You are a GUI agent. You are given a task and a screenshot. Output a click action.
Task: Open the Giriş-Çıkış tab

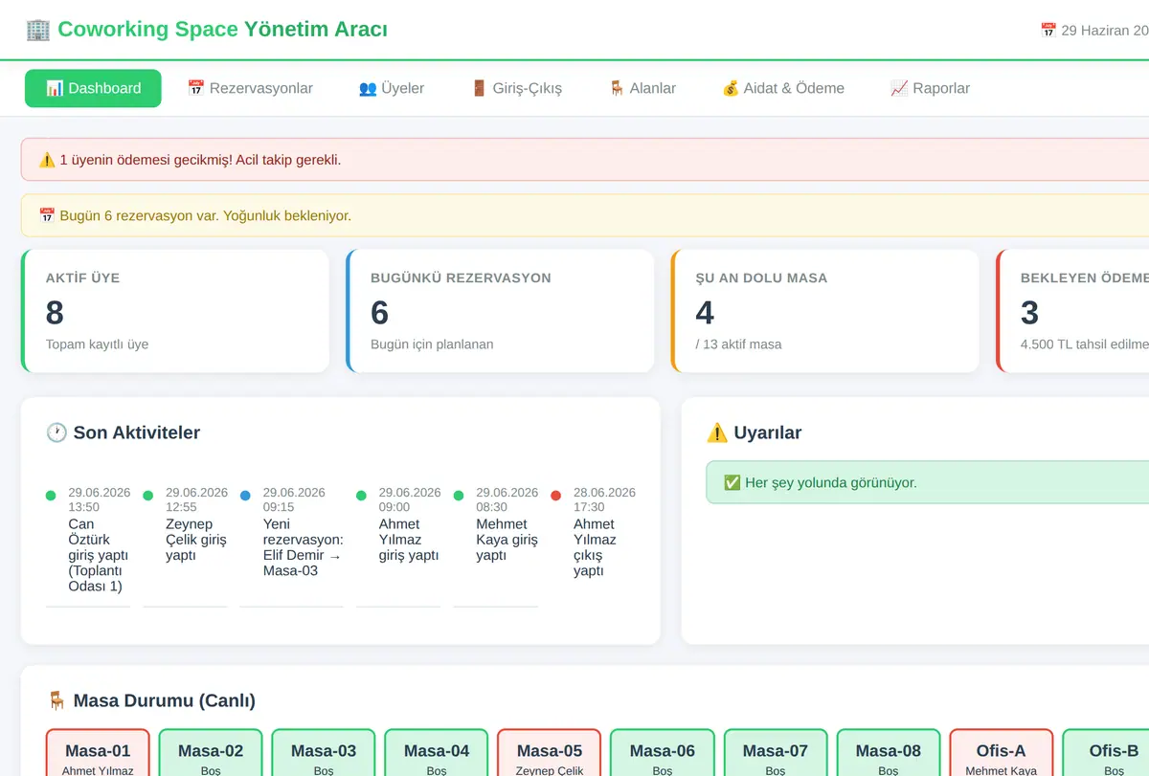pos(516,88)
